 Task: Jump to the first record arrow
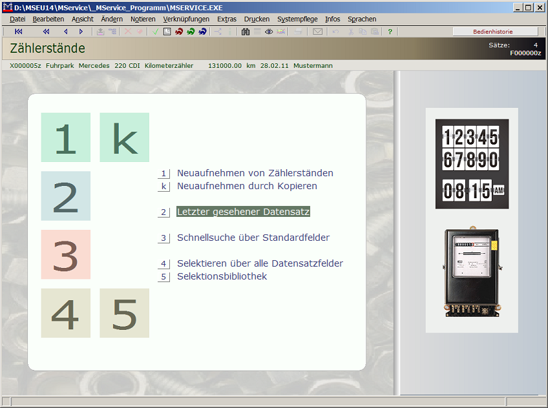18,32
